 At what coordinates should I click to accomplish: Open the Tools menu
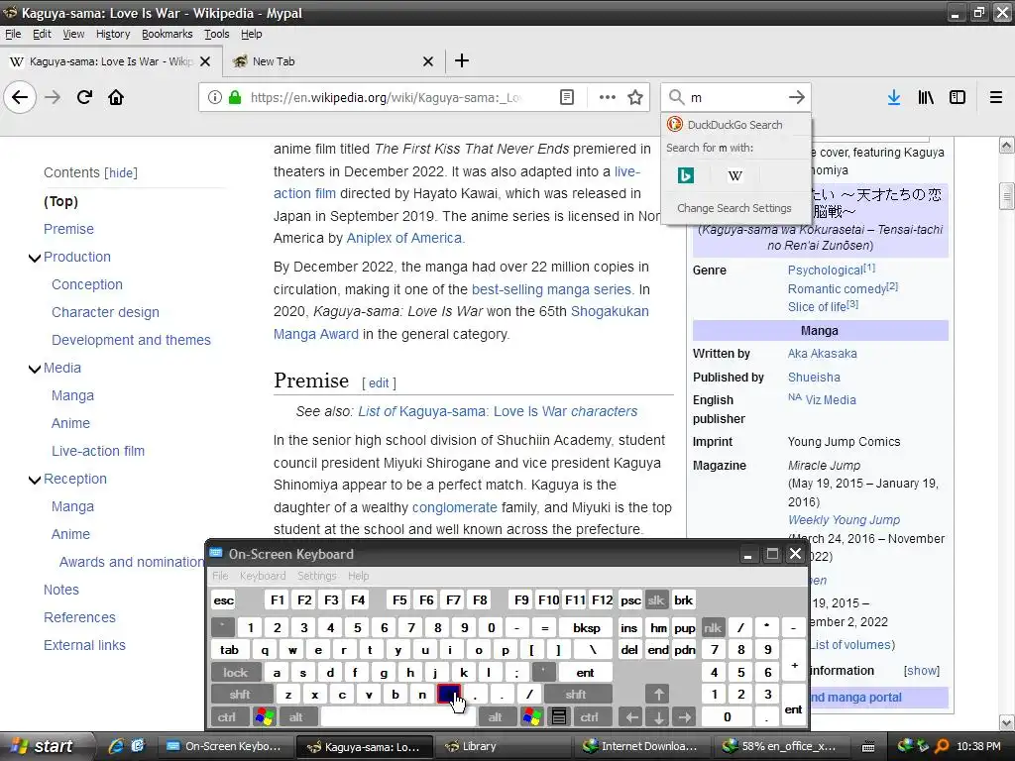(x=216, y=34)
